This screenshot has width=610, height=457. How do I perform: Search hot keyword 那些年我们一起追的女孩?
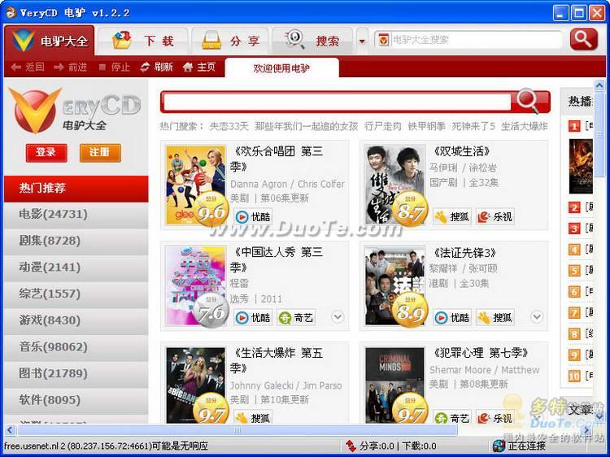point(306,126)
